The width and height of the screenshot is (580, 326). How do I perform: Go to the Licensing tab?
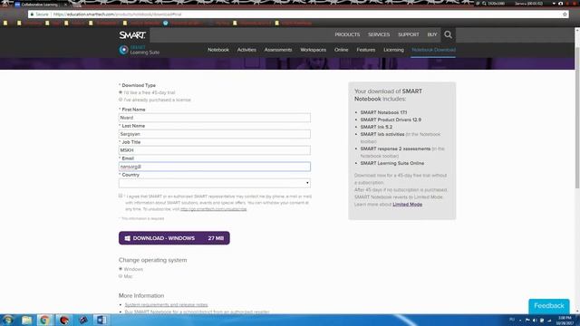393,50
